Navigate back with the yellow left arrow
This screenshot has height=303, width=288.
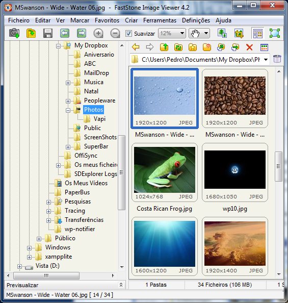click(136, 47)
